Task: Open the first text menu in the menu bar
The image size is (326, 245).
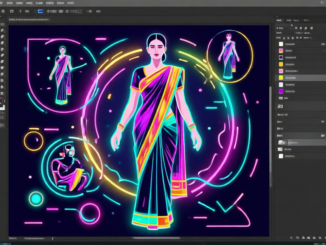Action: 10,3
